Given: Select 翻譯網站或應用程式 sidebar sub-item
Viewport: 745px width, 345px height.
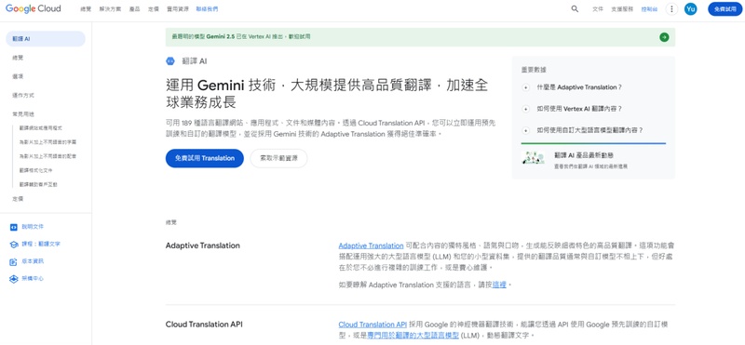Looking at the screenshot, I should [41, 128].
